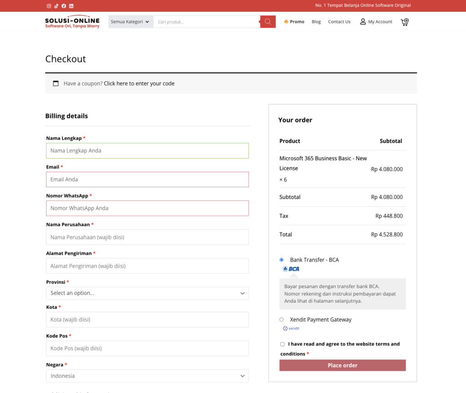Tick the terms and conditions checkbox
The width and height of the screenshot is (466, 393).
tap(282, 344)
